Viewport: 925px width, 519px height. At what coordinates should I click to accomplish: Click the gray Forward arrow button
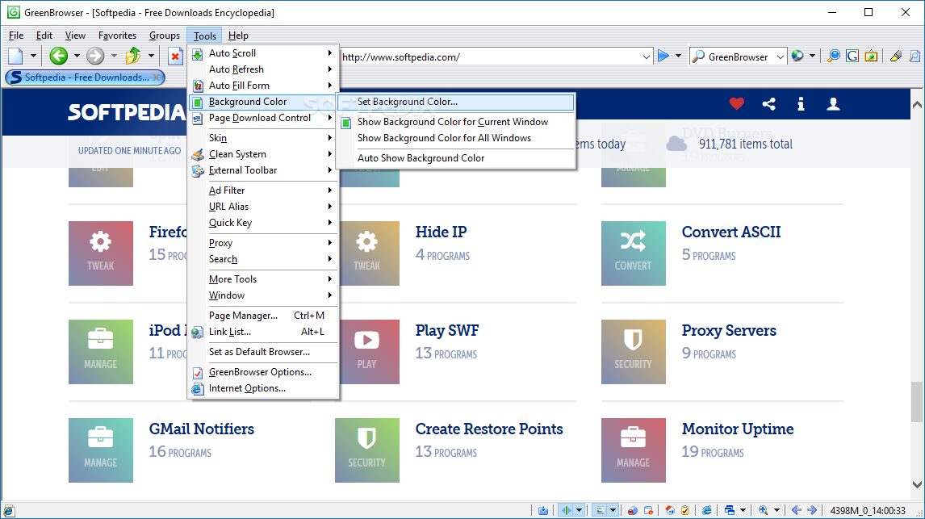pyautogui.click(x=95, y=56)
